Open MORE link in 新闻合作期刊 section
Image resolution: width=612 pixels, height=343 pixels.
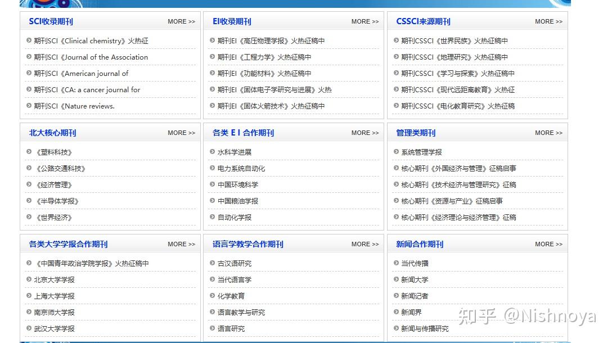point(548,245)
